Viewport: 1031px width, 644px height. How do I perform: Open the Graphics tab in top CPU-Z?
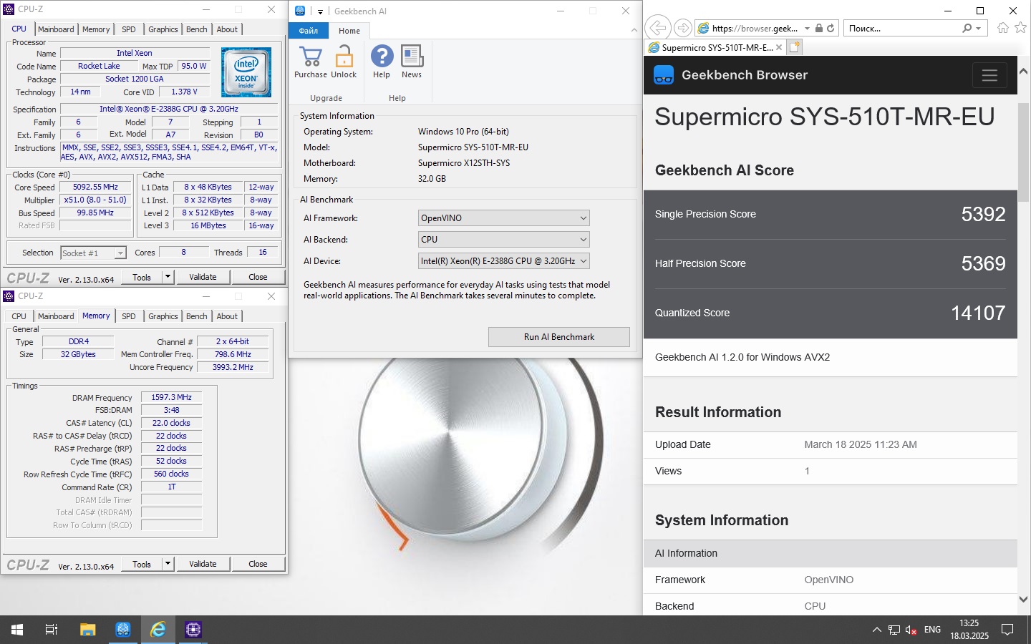163,29
